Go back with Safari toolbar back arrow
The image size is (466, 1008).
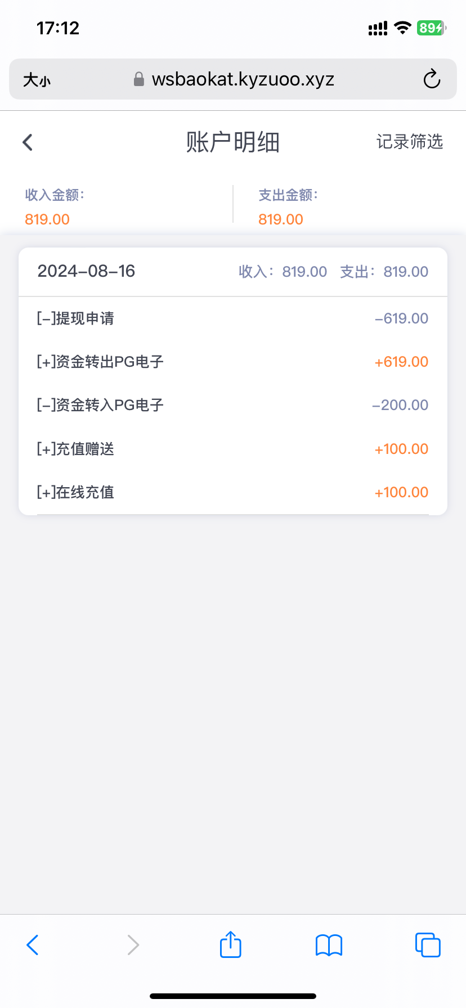coord(33,945)
